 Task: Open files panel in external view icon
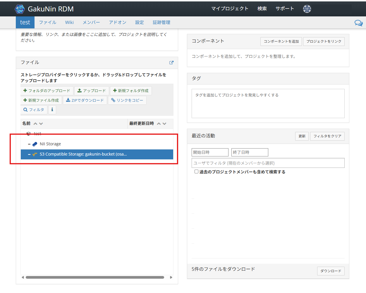pyautogui.click(x=171, y=63)
